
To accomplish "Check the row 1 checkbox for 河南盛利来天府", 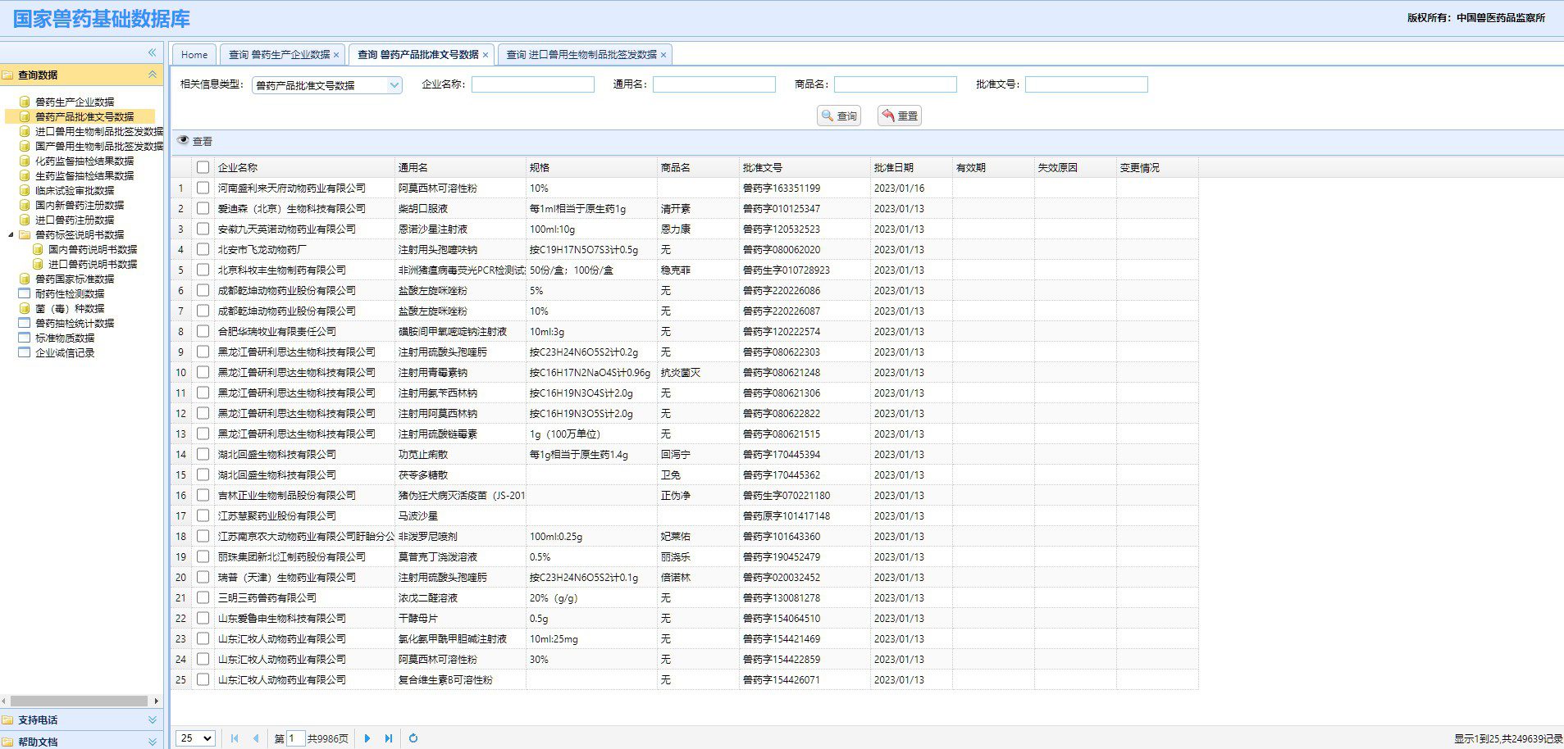I will (203, 188).
